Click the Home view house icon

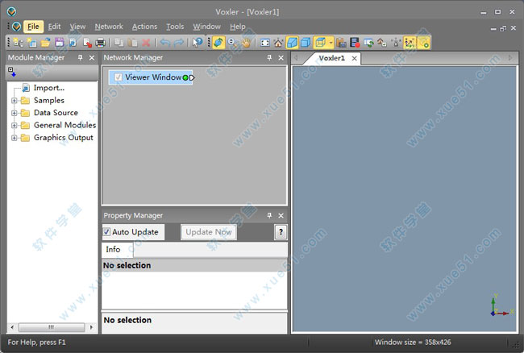pos(278,43)
